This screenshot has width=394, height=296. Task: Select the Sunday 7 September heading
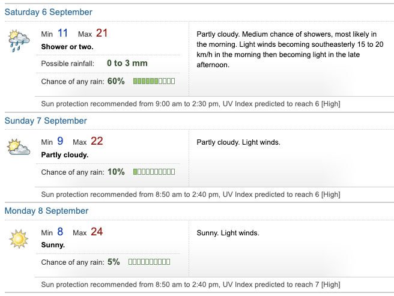(46, 121)
